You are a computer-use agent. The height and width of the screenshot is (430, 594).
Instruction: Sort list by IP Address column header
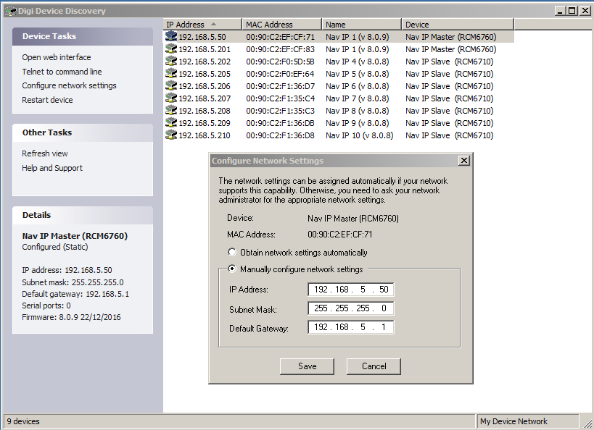(x=202, y=25)
